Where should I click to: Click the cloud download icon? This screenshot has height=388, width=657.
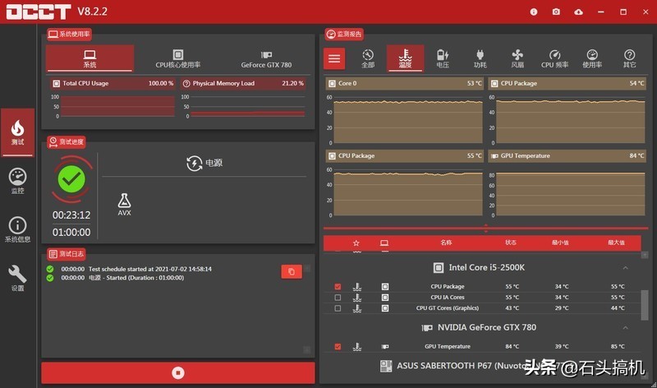[579, 12]
